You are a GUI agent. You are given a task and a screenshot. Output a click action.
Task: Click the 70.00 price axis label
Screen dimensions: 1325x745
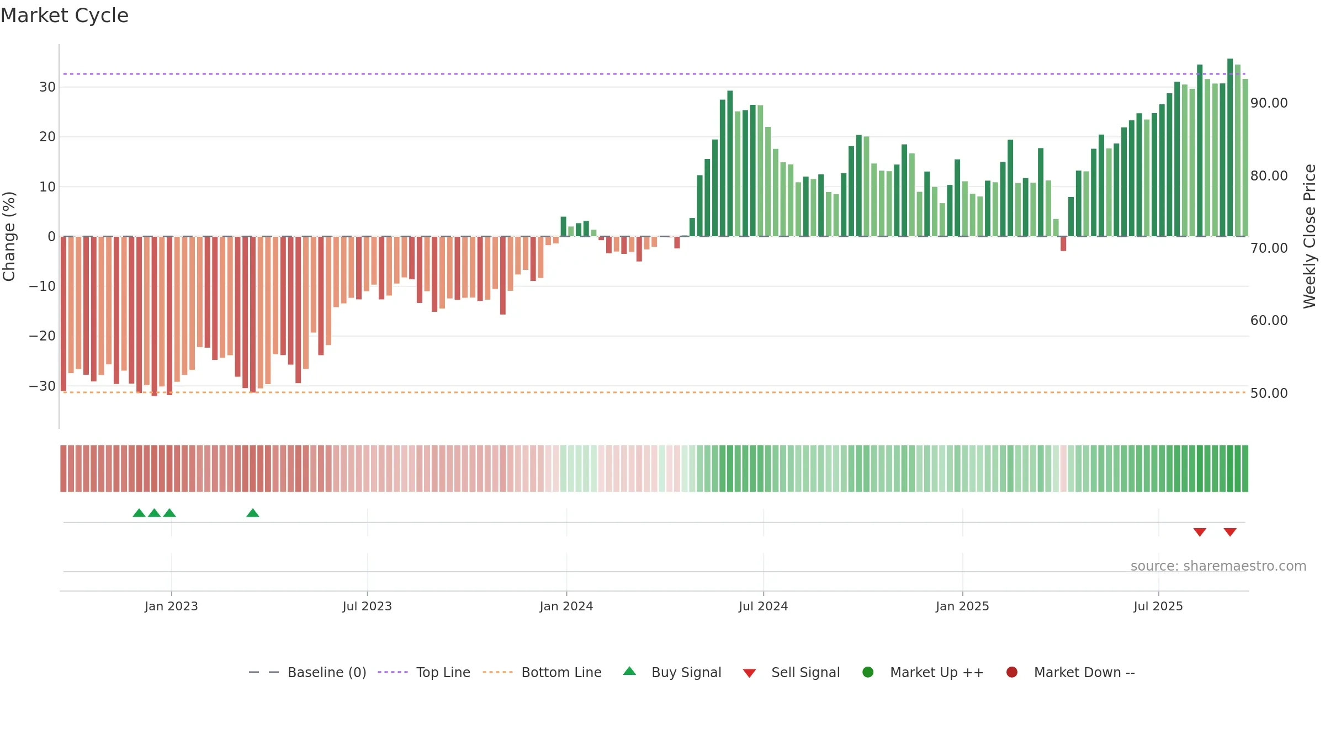click(1269, 248)
